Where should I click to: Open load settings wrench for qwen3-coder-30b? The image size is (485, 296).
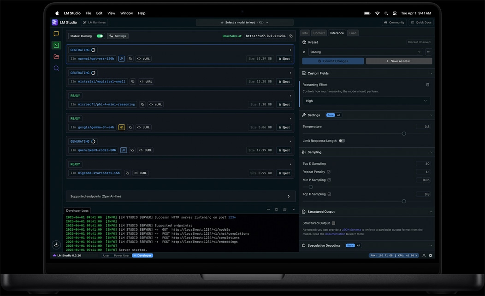coord(123,150)
